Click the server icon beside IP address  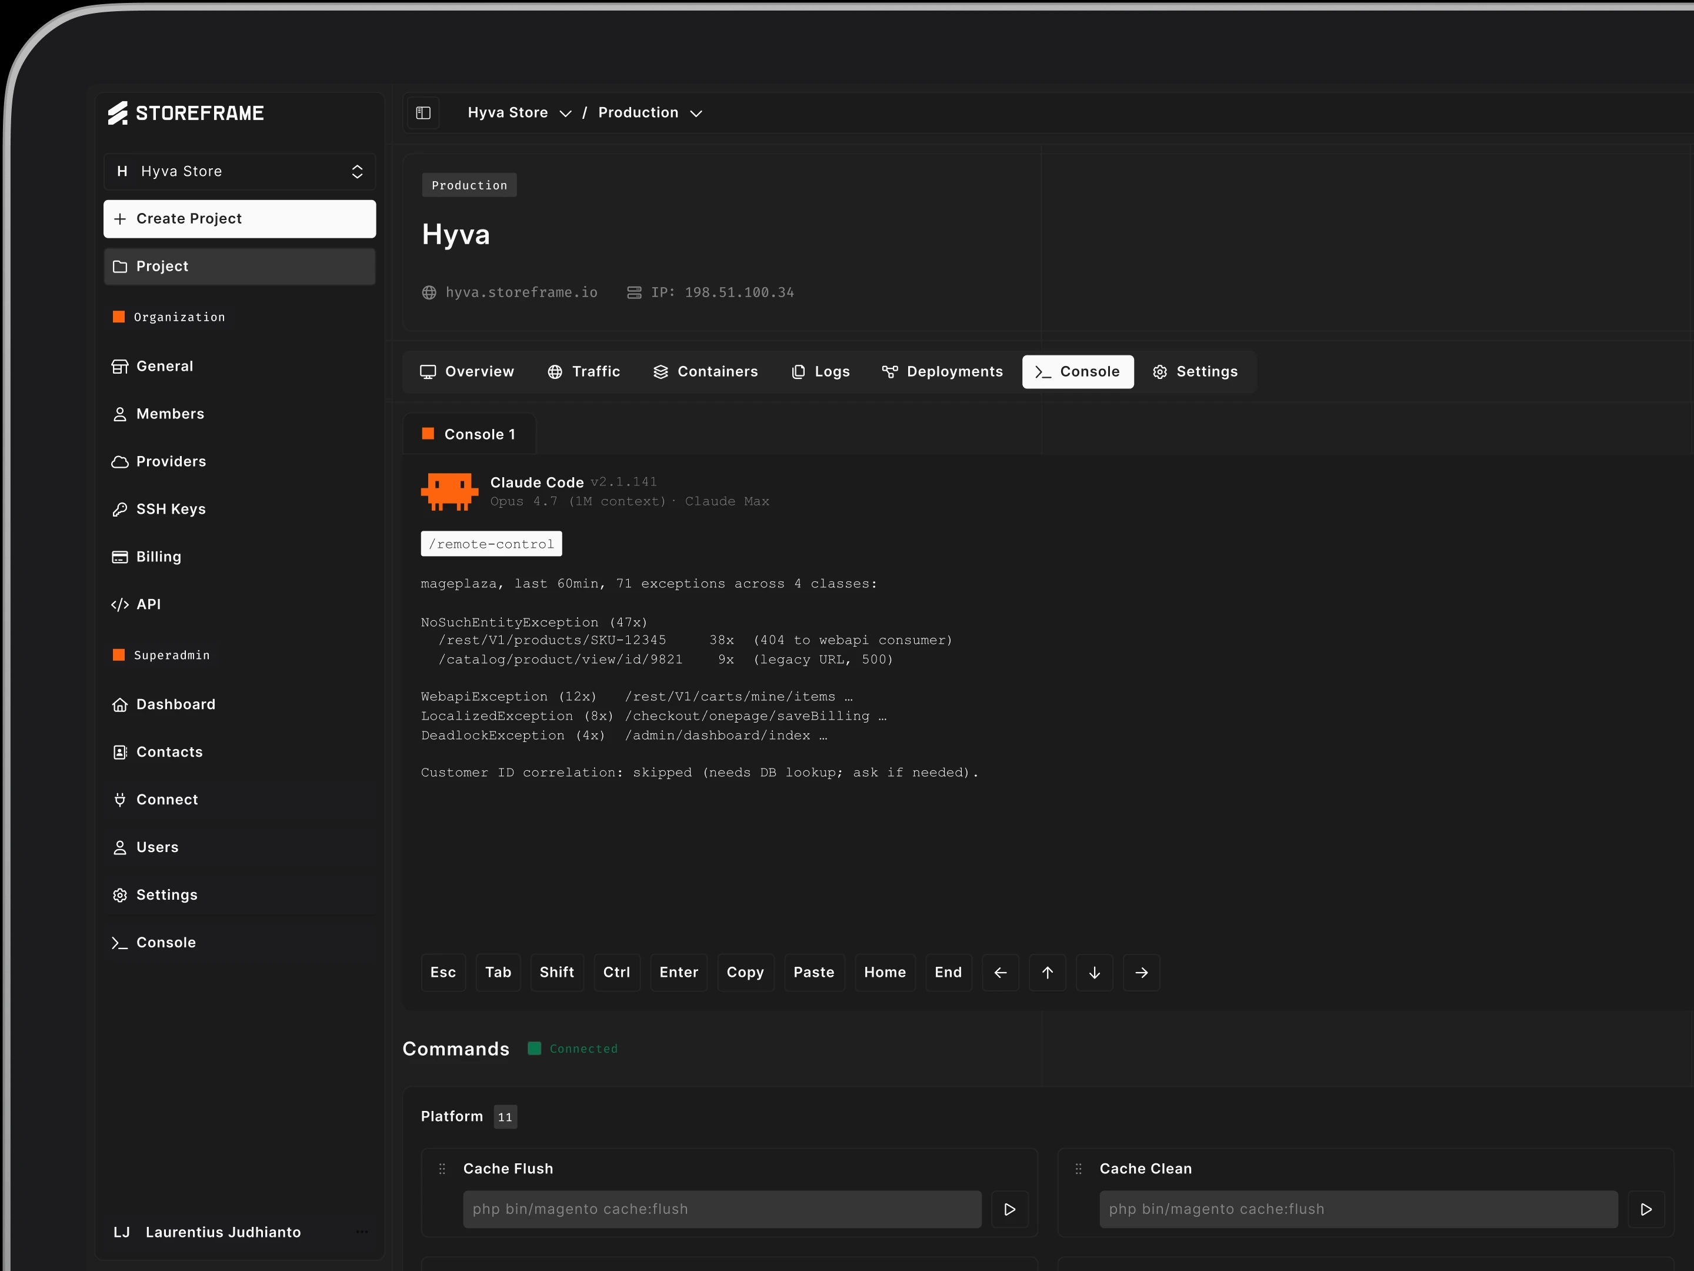click(x=634, y=292)
